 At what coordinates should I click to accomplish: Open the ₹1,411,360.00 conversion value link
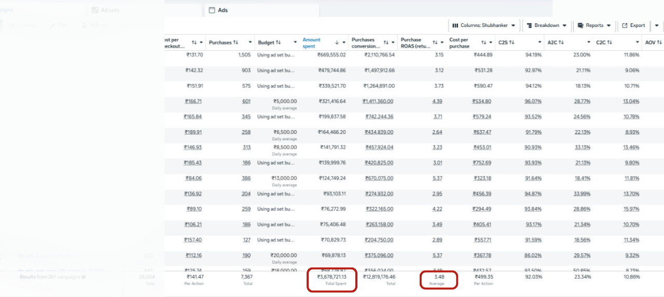click(378, 102)
